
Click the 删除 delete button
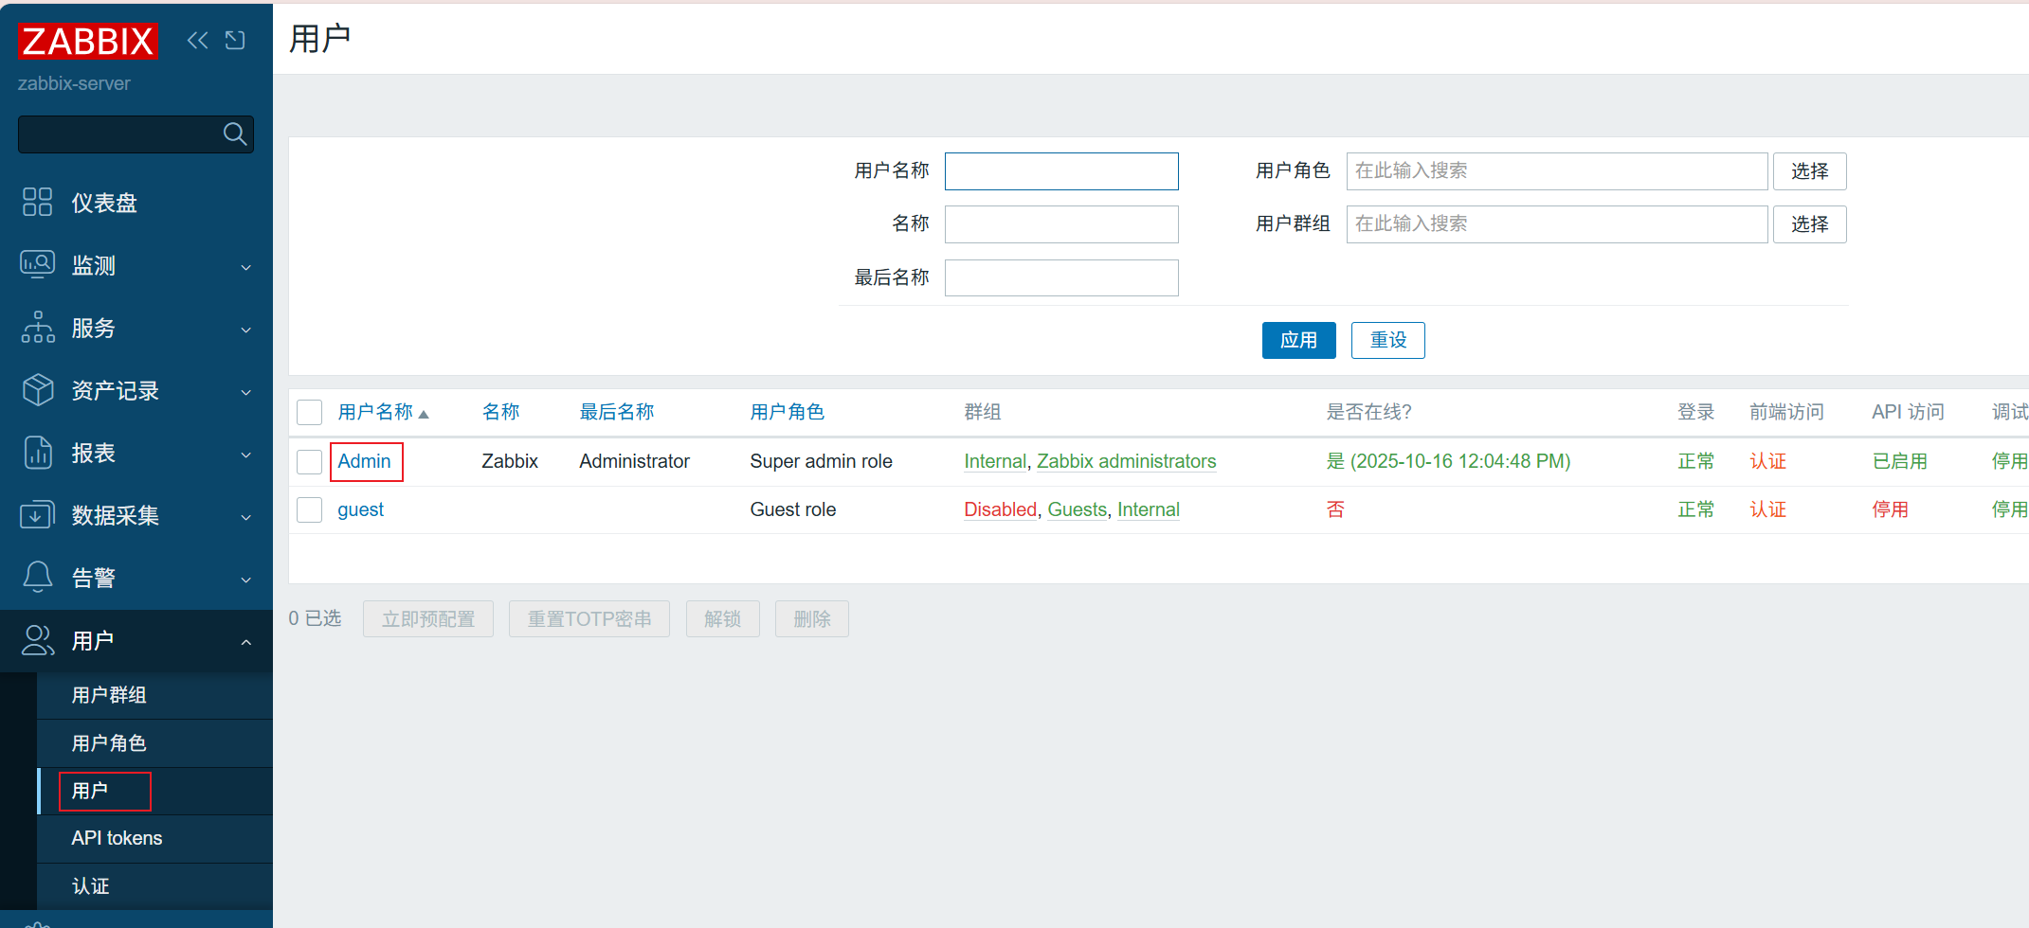coord(811,619)
